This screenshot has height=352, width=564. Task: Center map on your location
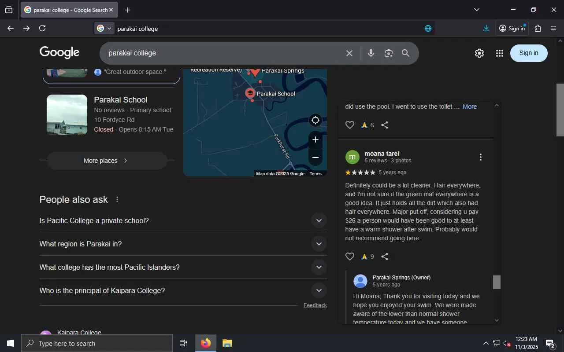tap(315, 120)
